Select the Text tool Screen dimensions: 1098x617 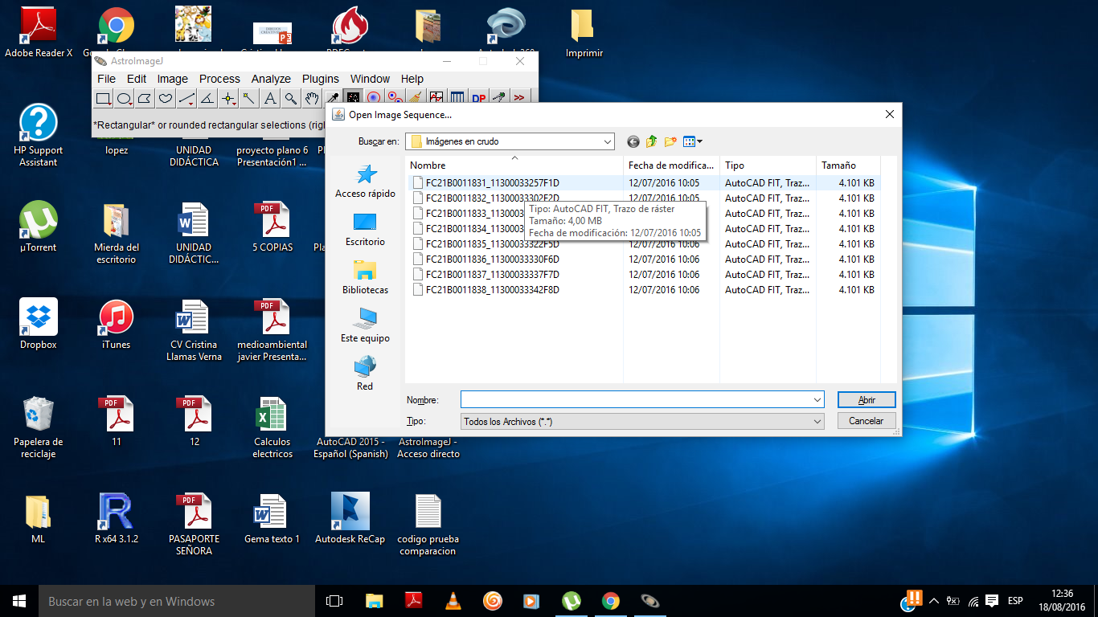coord(270,99)
